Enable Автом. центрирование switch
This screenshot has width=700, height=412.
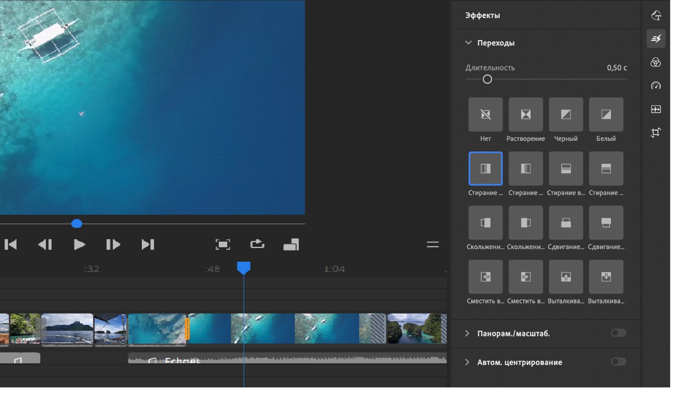point(618,361)
